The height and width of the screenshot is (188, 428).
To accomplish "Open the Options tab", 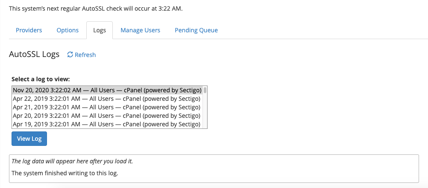I will (x=67, y=30).
